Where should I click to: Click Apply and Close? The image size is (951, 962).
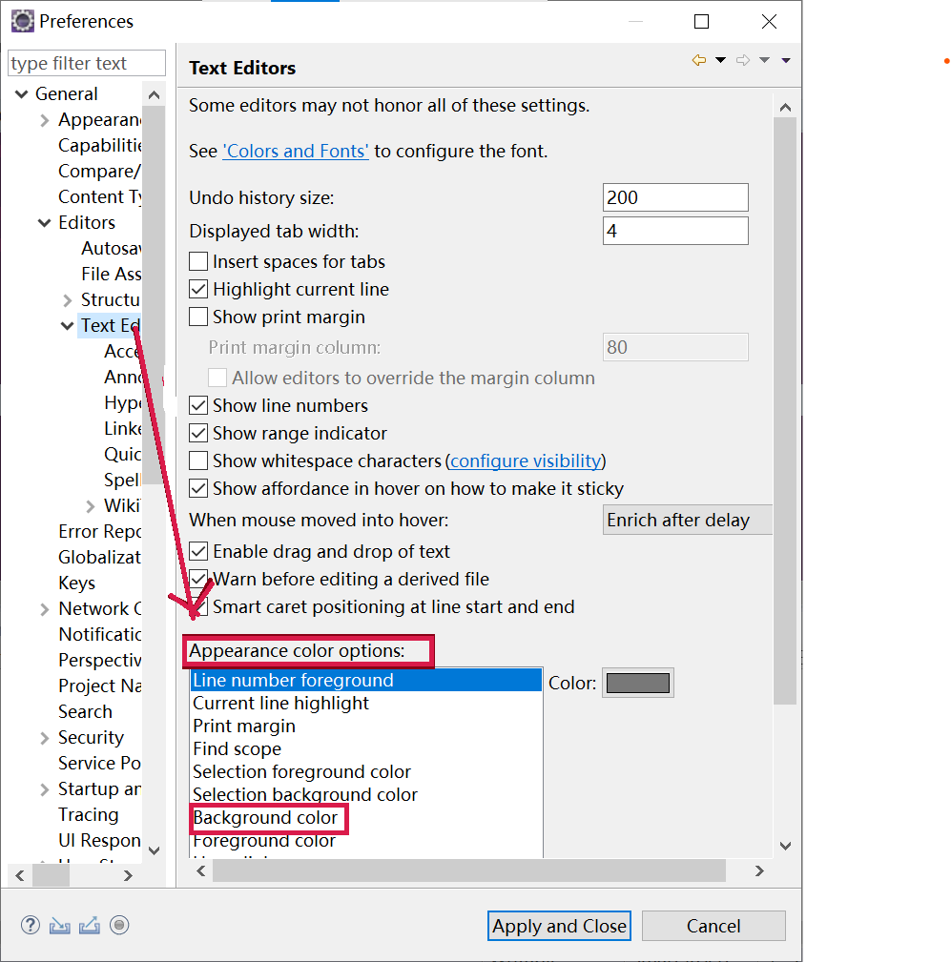559,925
